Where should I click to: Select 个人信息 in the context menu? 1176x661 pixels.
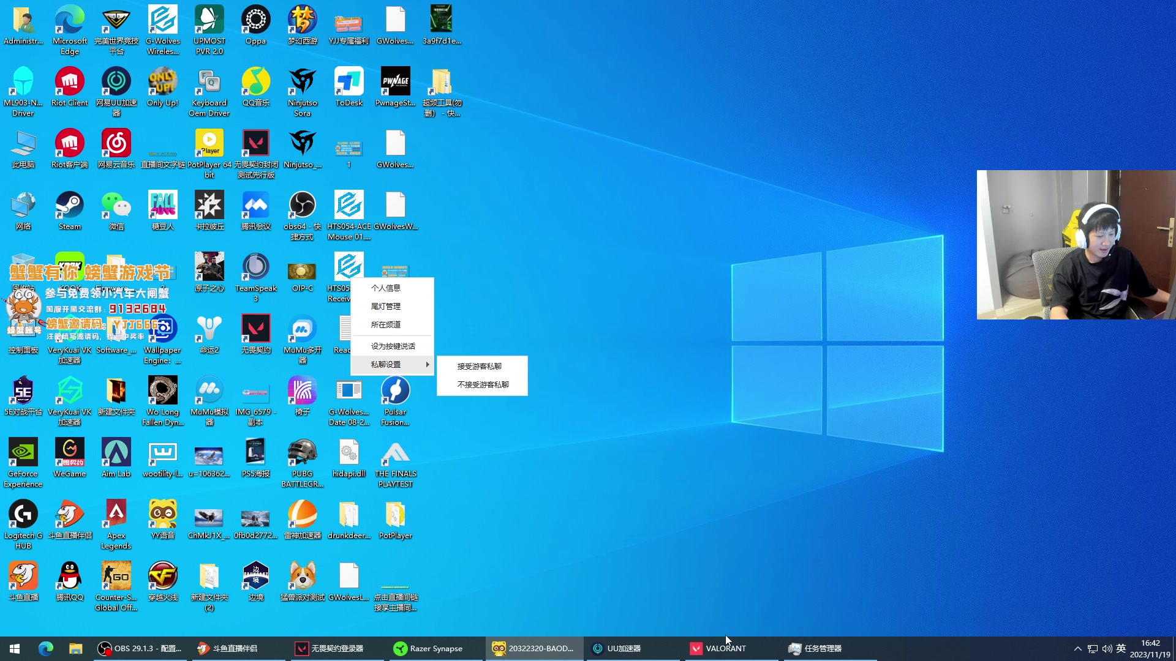point(386,288)
